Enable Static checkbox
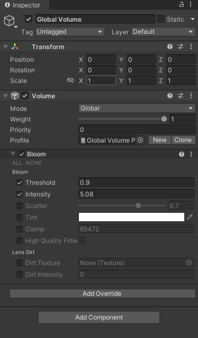 (161, 19)
